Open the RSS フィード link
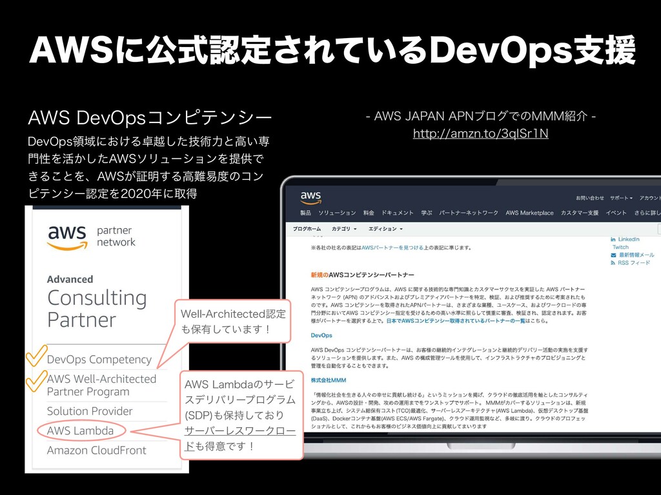 pos(634,263)
